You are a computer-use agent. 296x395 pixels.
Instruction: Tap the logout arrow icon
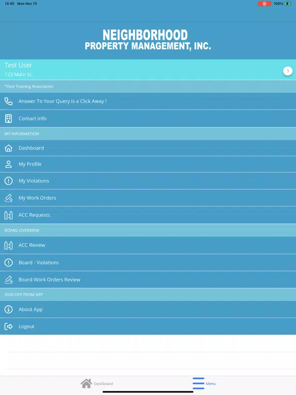9,327
